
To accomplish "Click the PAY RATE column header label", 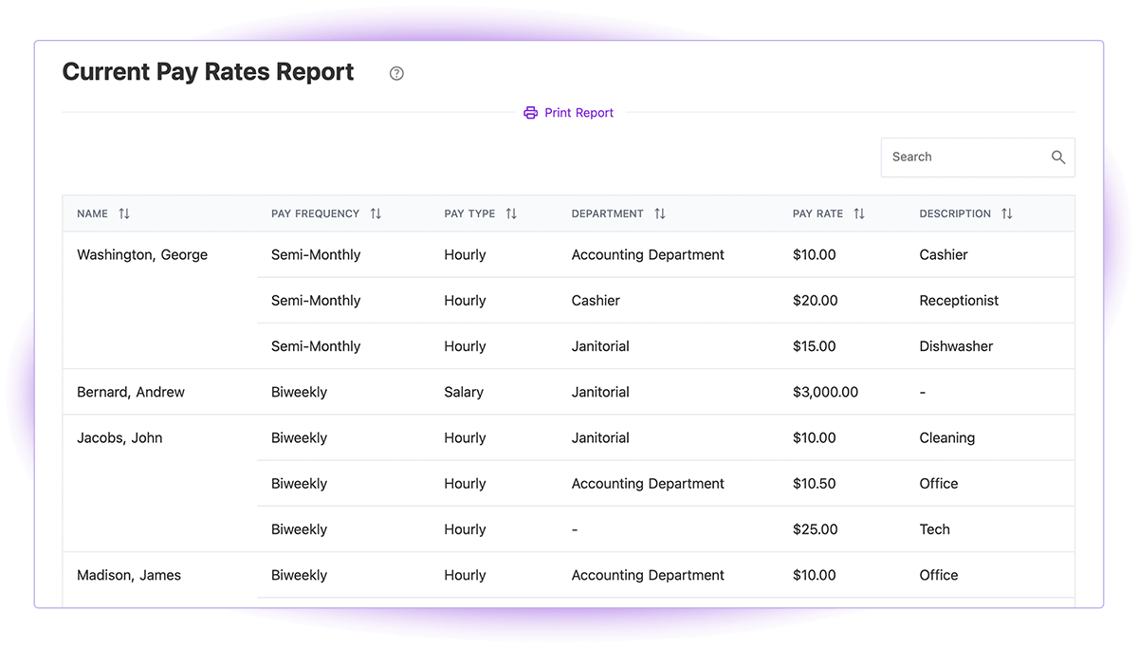I will tap(817, 213).
